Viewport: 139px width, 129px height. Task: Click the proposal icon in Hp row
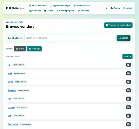pyautogui.click(x=128, y=65)
